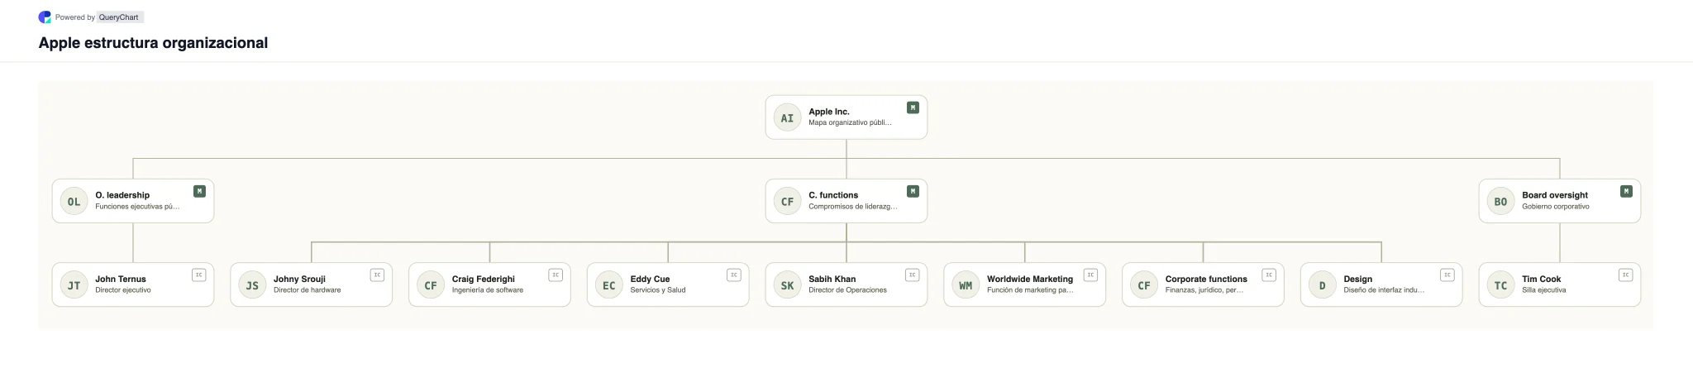Screen dimensions: 1693x368
Task: Click the BO avatar on Board oversight card
Action: 1500,201
